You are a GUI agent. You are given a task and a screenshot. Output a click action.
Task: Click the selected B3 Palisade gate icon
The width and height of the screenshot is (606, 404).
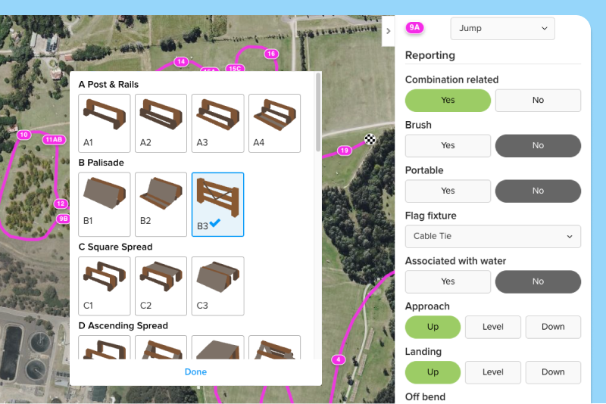pos(217,204)
